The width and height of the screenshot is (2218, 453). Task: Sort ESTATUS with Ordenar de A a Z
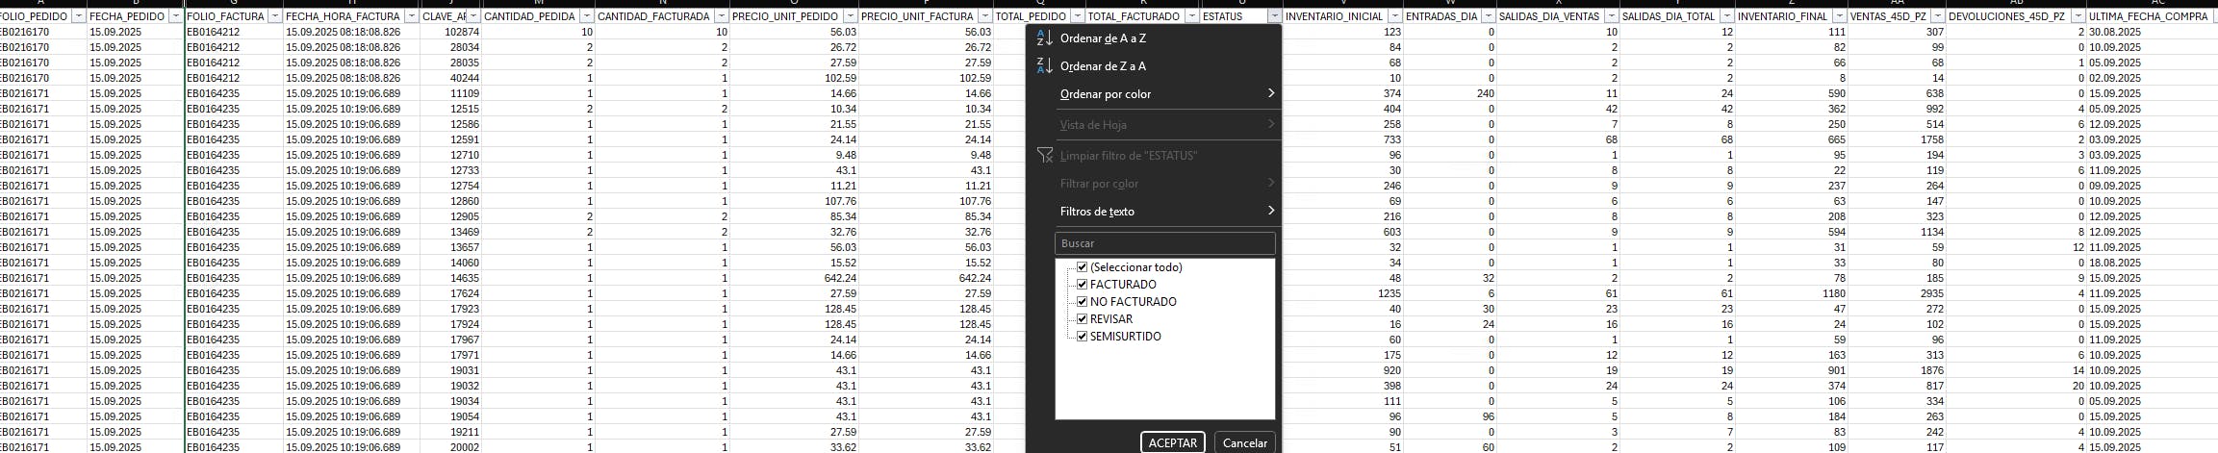pos(1154,38)
